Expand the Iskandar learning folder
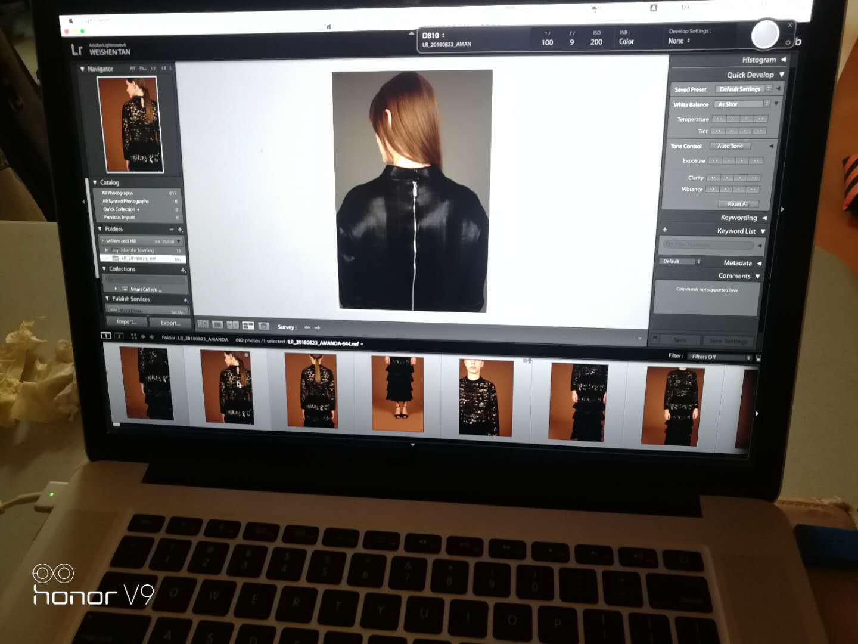 pyautogui.click(x=107, y=250)
